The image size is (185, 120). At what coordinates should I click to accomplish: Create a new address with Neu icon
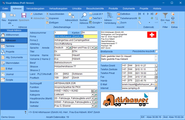pos(4,15)
